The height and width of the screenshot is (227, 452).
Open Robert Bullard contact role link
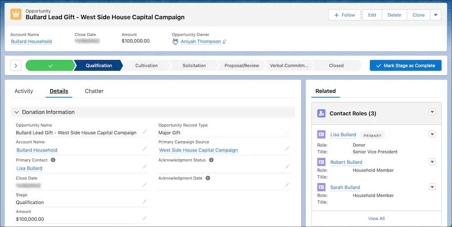(x=346, y=162)
